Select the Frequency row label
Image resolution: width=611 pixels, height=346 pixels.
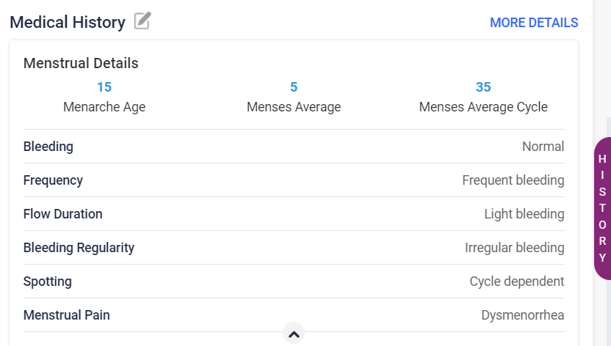[53, 180]
